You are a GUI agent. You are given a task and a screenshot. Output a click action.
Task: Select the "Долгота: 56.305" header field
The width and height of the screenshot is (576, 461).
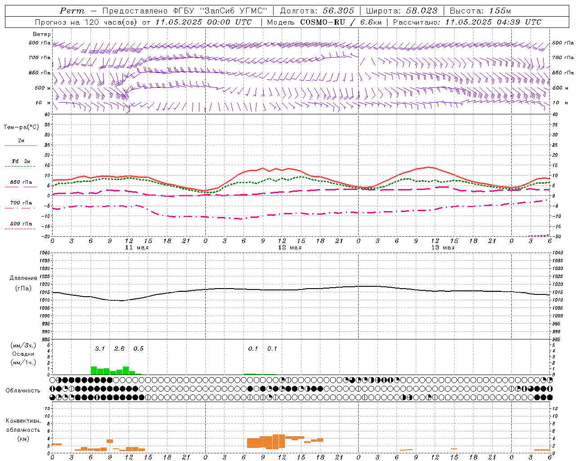click(317, 11)
